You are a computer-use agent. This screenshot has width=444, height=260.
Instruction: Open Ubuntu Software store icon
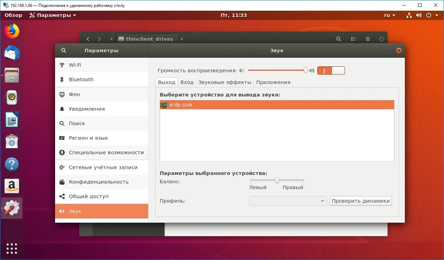12,142
